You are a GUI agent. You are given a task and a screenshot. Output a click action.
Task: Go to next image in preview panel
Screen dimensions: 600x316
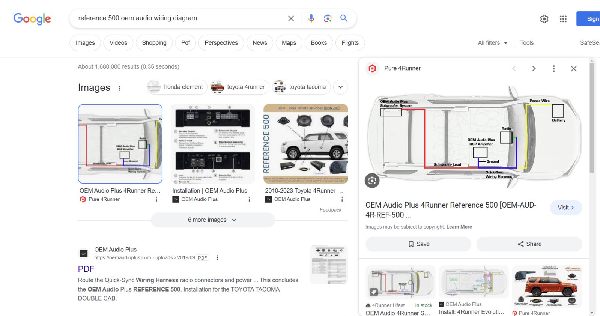click(x=534, y=68)
